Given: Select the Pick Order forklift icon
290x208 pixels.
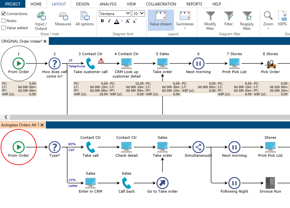Looking at the screenshot, I should point(270,63).
